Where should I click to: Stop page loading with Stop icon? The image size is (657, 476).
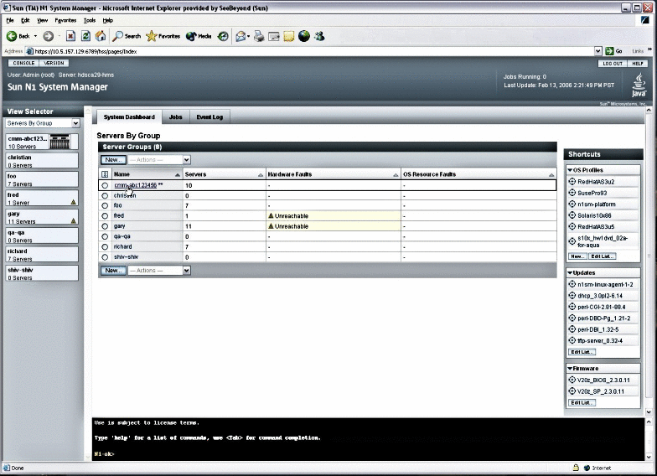70,37
